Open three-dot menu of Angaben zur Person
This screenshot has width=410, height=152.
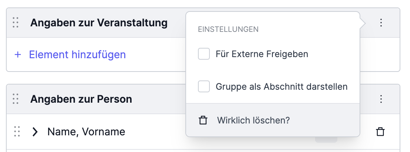coord(381,99)
